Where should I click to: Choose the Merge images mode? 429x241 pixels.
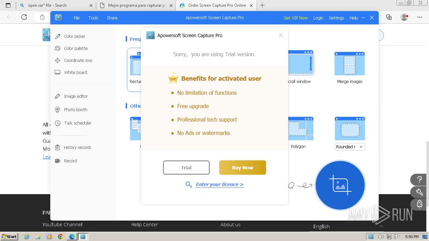point(350,68)
